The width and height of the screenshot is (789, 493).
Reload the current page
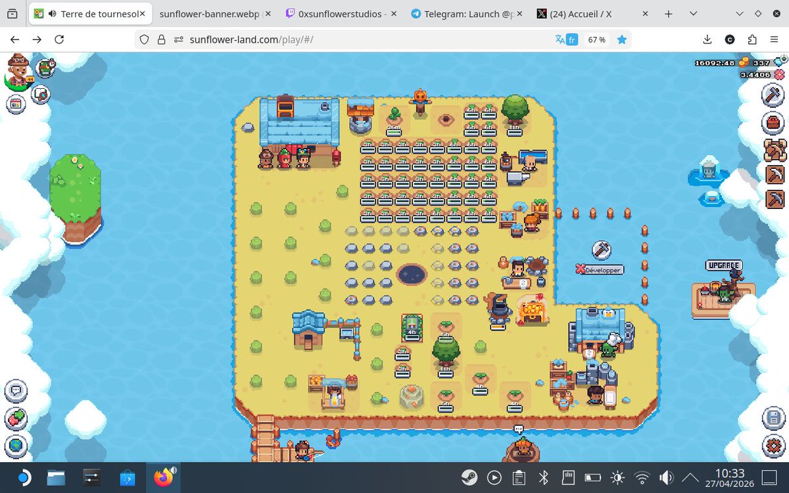click(x=59, y=39)
